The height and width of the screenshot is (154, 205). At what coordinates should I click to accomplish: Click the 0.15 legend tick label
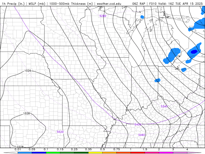tap(60, 149)
